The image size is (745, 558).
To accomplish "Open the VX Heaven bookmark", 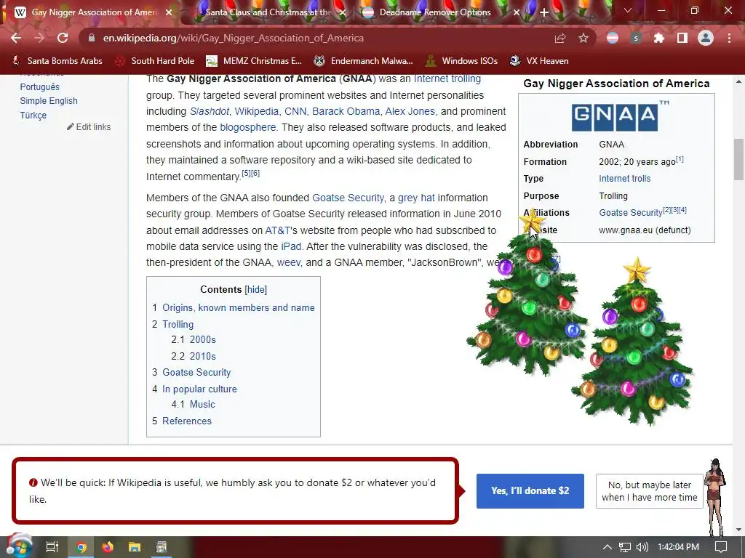I will pos(539,61).
